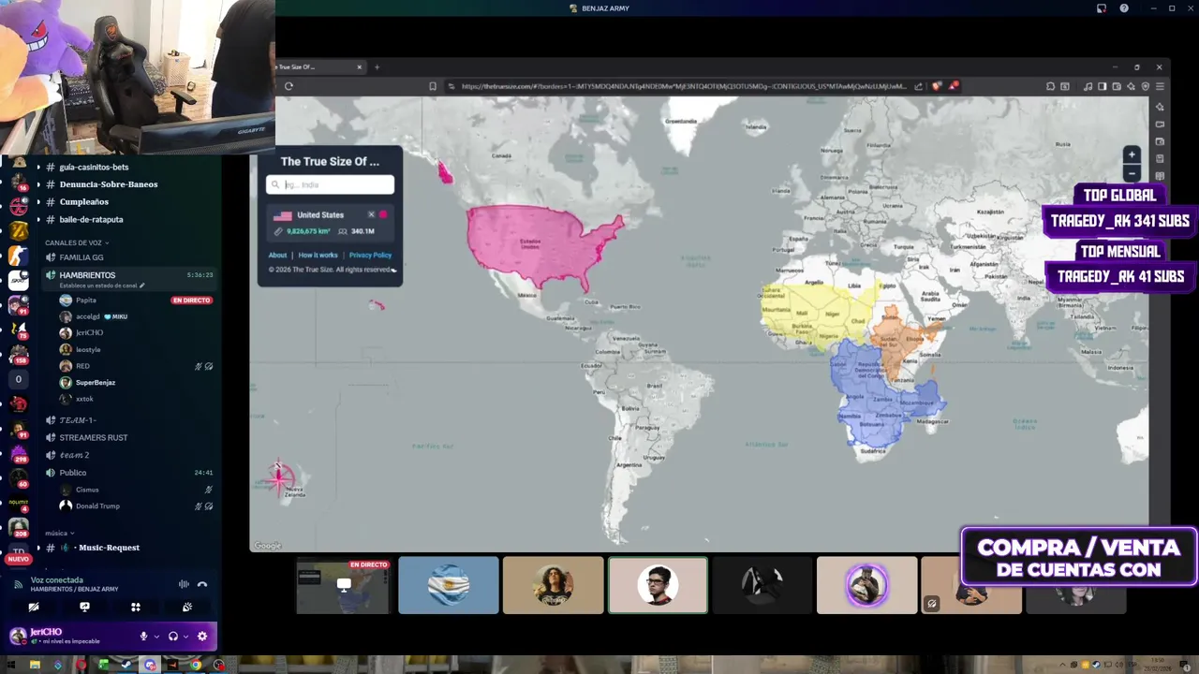Viewport: 1199px width, 674px height.
Task: Click user accelgd in the voice list
Action: [88, 316]
